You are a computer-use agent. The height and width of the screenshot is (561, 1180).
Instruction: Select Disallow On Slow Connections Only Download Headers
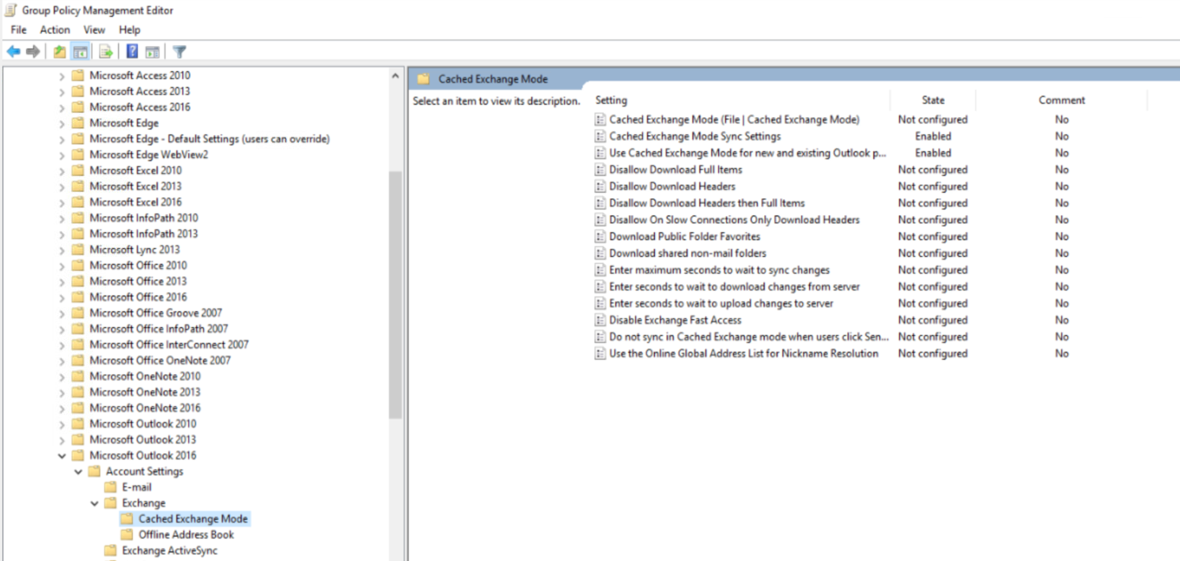tap(734, 220)
